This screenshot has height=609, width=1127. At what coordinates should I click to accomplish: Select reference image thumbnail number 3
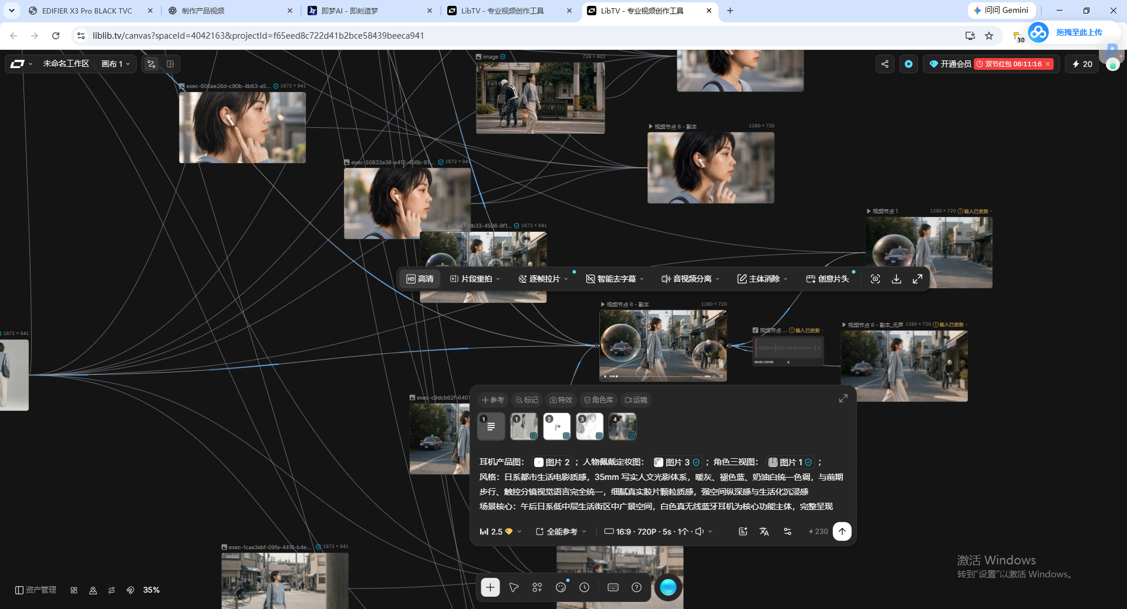pos(590,427)
